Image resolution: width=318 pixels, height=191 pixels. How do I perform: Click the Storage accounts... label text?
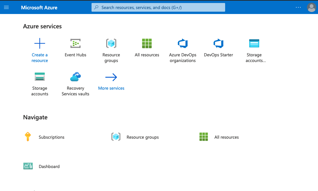pos(256,58)
